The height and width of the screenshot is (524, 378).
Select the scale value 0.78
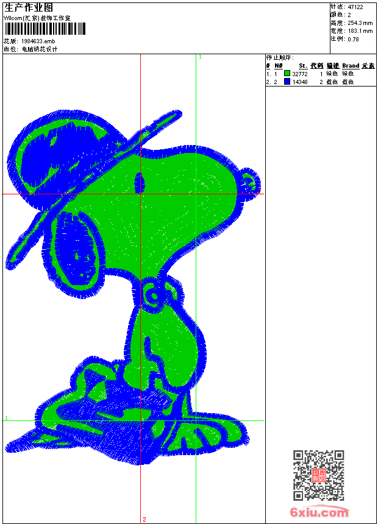(353, 39)
